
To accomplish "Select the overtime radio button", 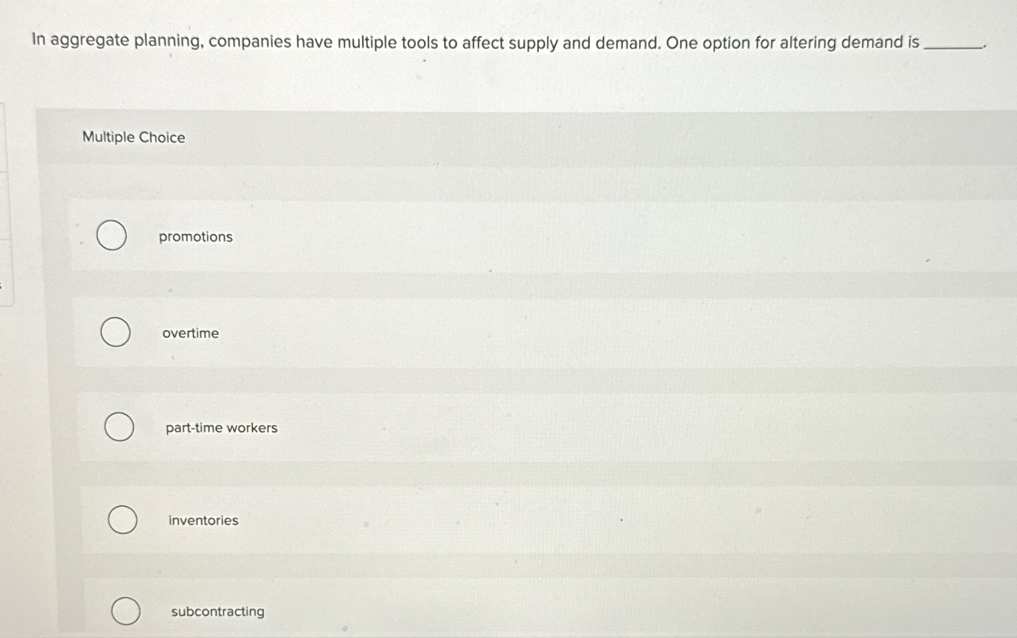I will click(115, 332).
